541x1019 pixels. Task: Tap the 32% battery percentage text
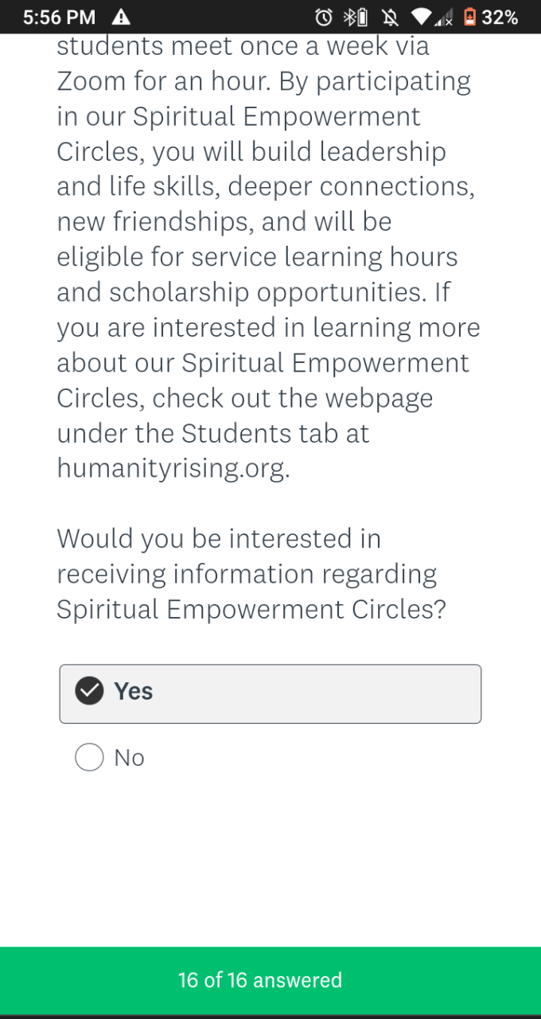(500, 17)
